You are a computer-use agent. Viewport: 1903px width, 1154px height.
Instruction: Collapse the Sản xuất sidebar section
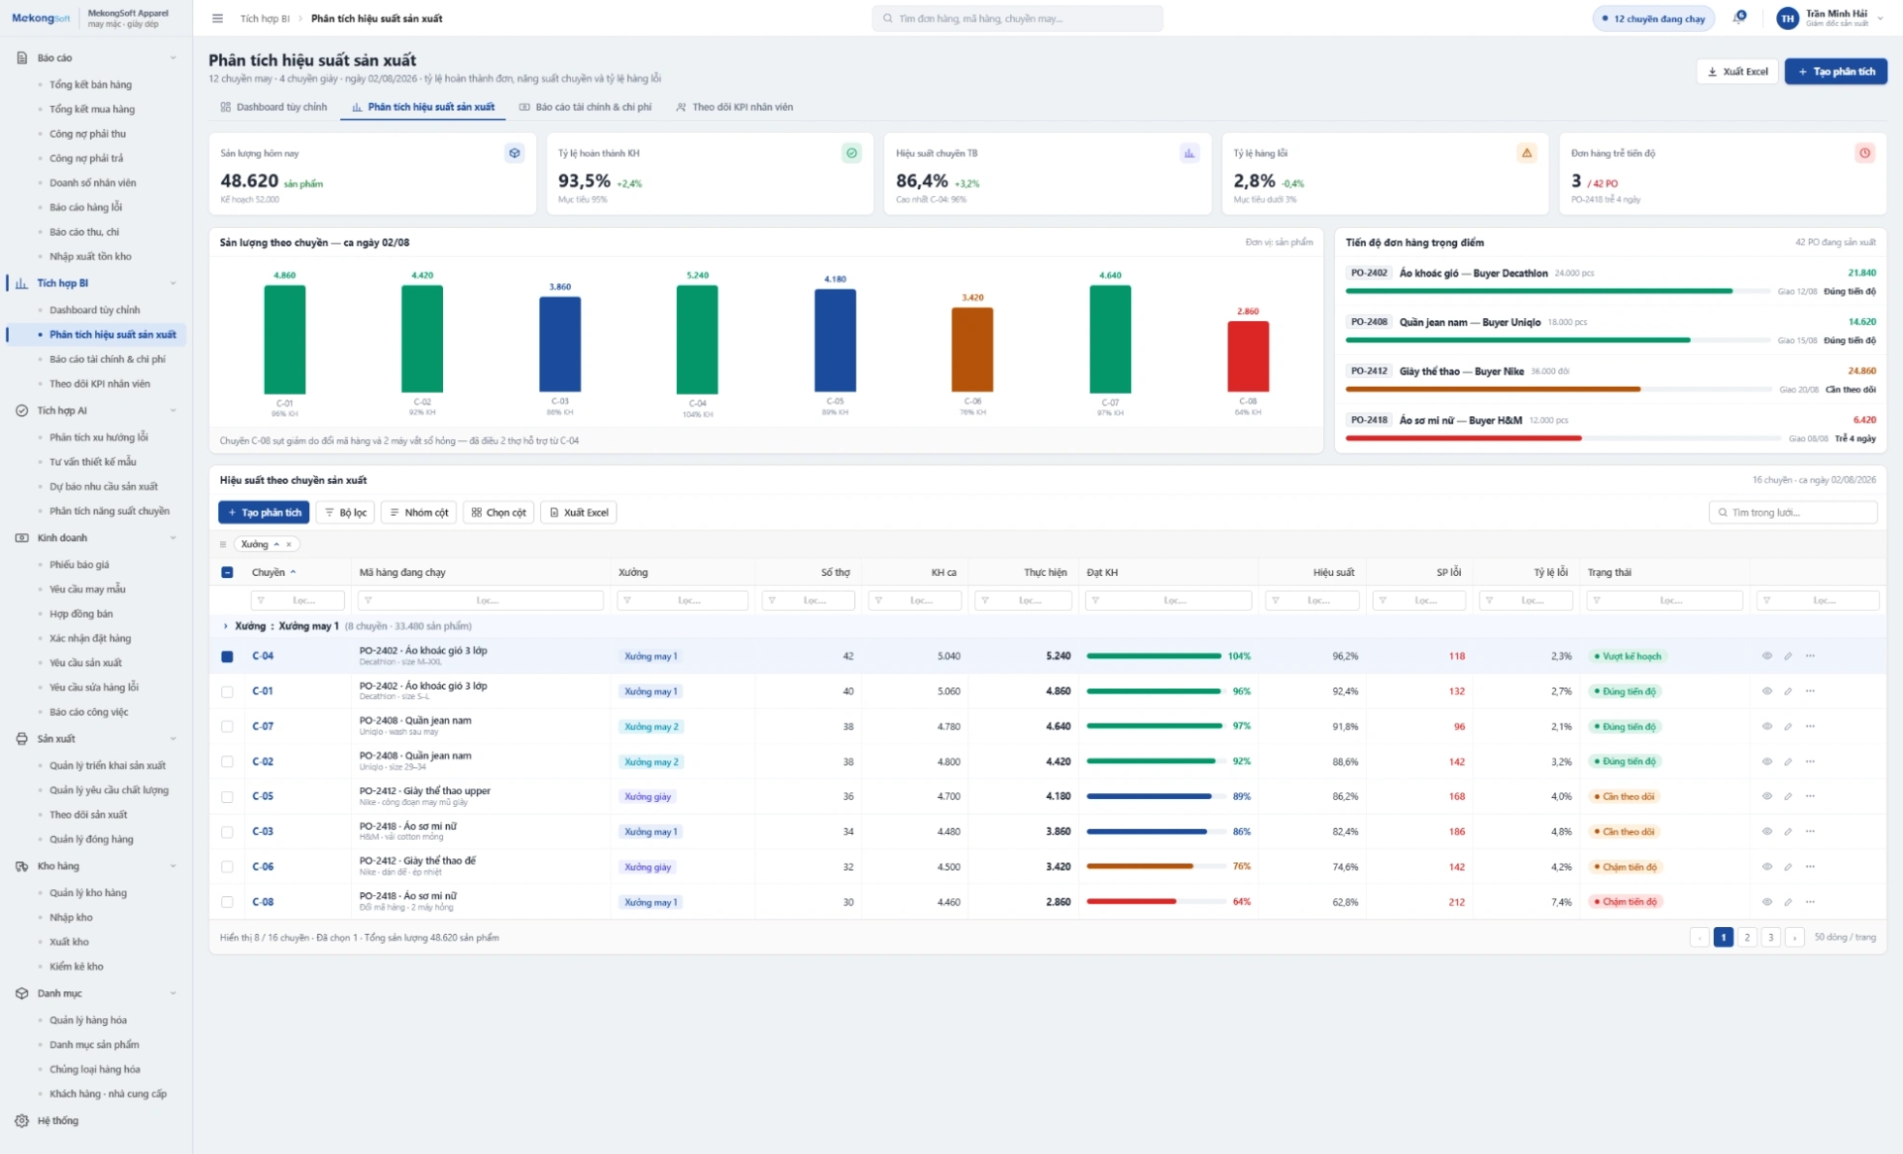coord(173,740)
